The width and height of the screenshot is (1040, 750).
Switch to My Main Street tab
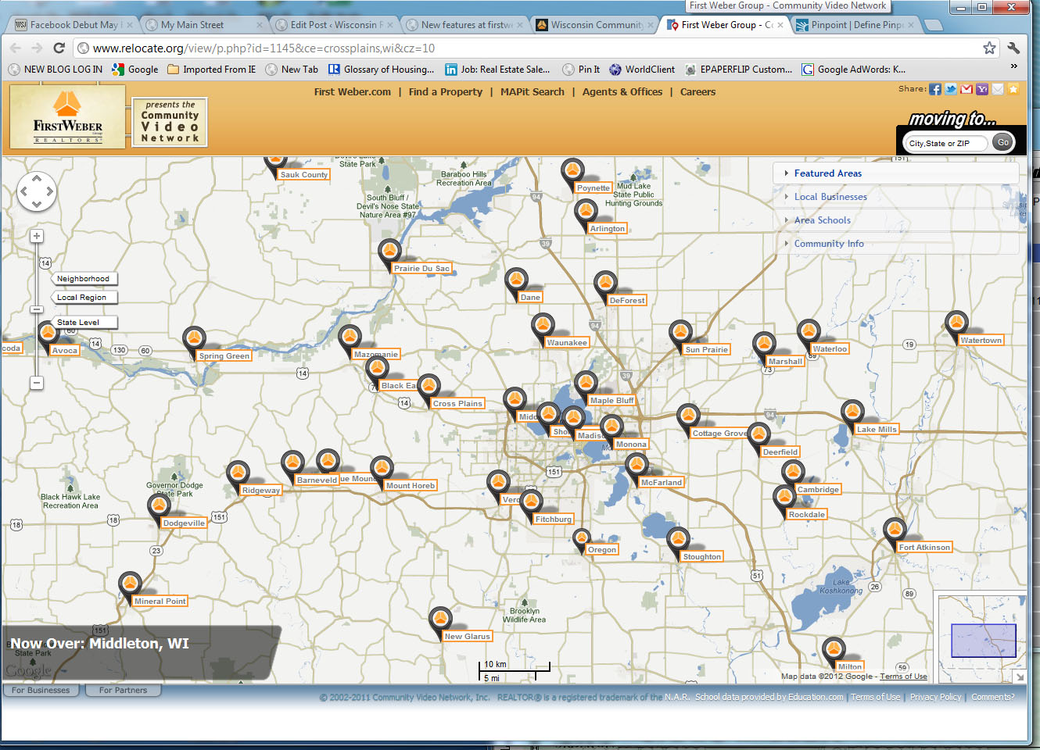pos(204,25)
